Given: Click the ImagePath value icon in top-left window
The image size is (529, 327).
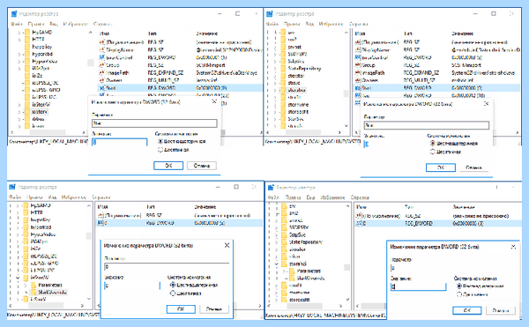Looking at the screenshot, I should (102, 72).
